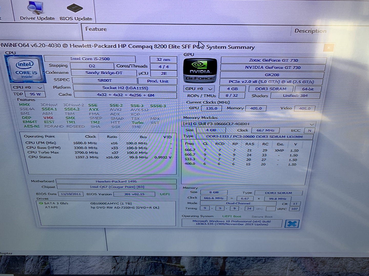
Task: Select the DDR3-1333 / PC3-10600 module type field
Action: tap(254, 137)
